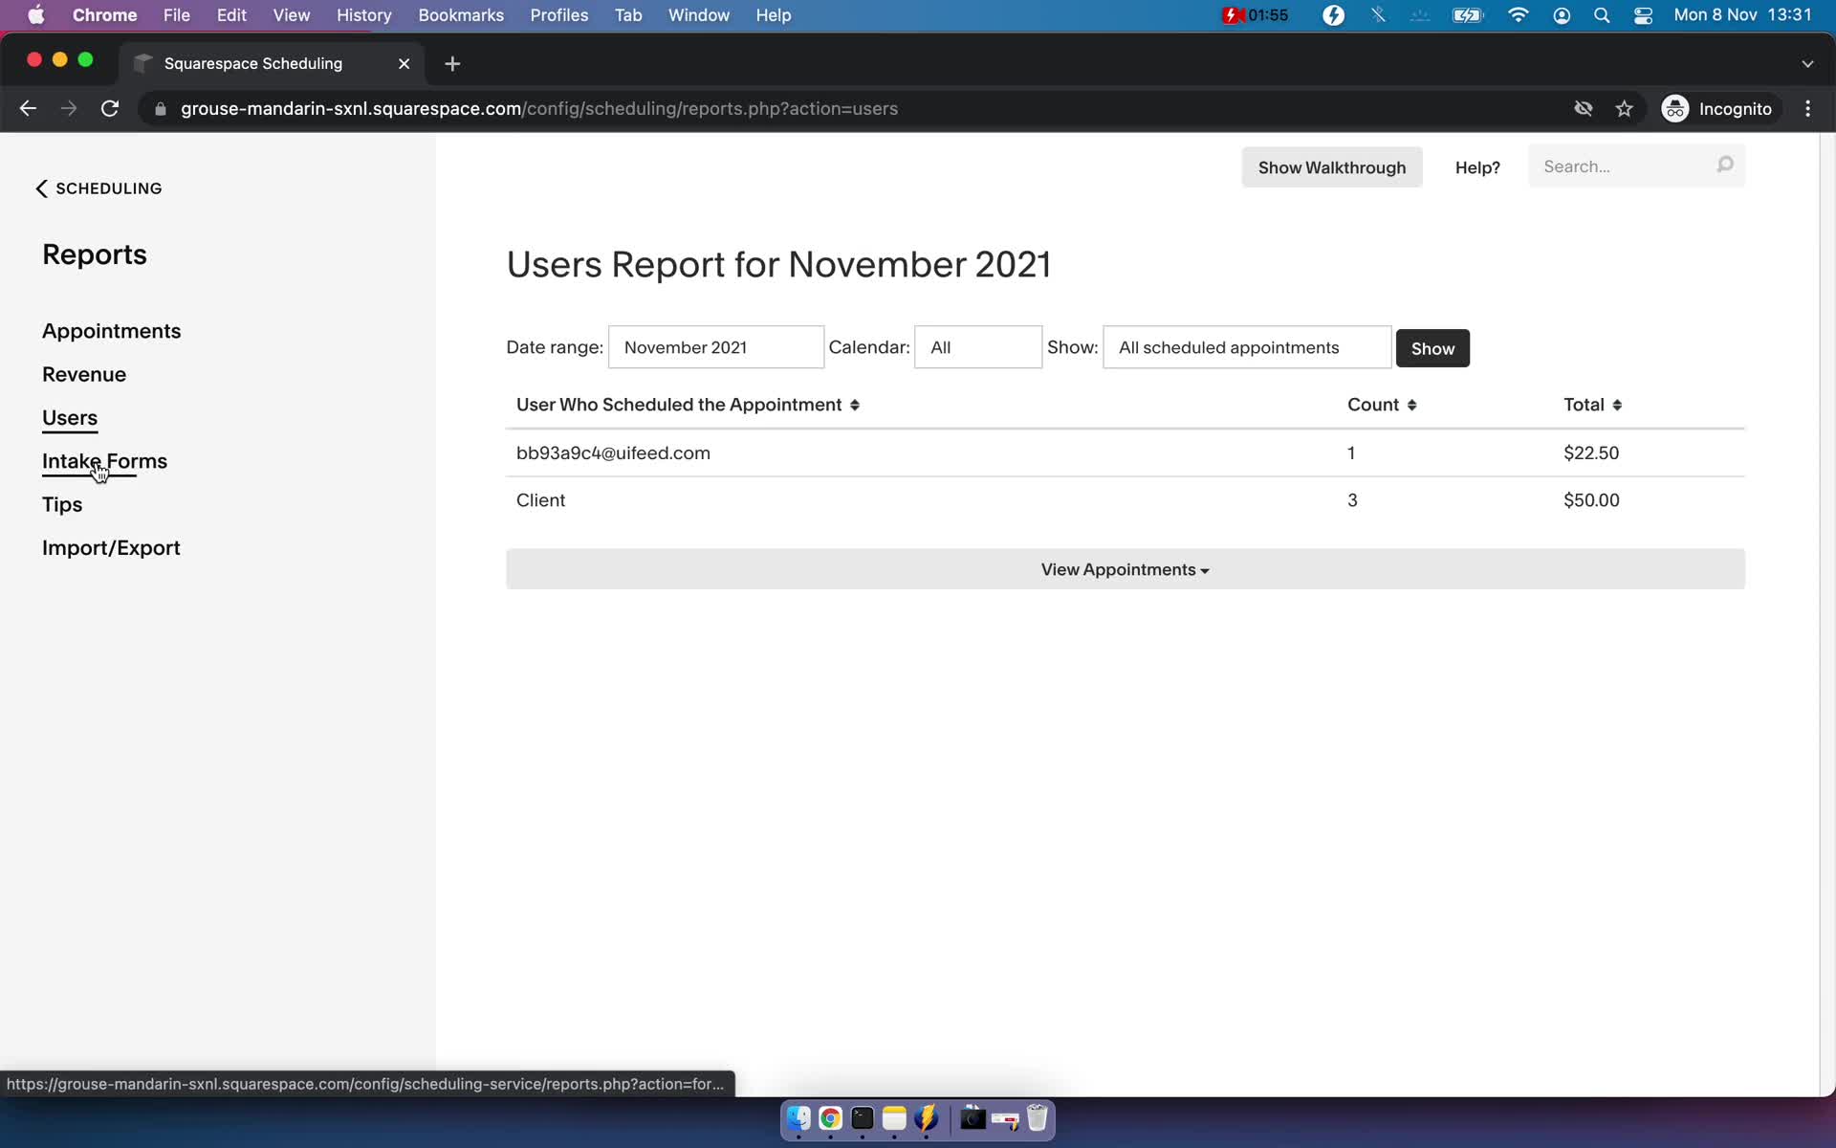Viewport: 1836px width, 1148px height.
Task: Open the Revenue report link
Action: pos(84,374)
